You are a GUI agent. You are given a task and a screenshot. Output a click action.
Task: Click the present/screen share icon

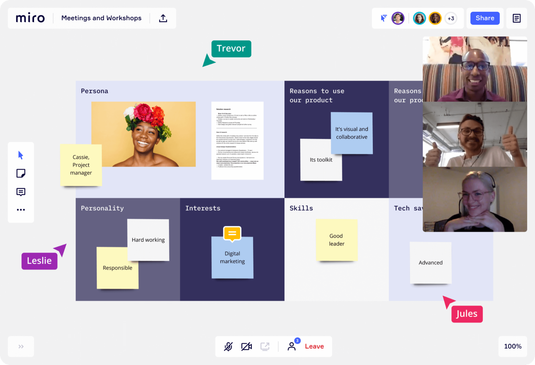coord(265,346)
